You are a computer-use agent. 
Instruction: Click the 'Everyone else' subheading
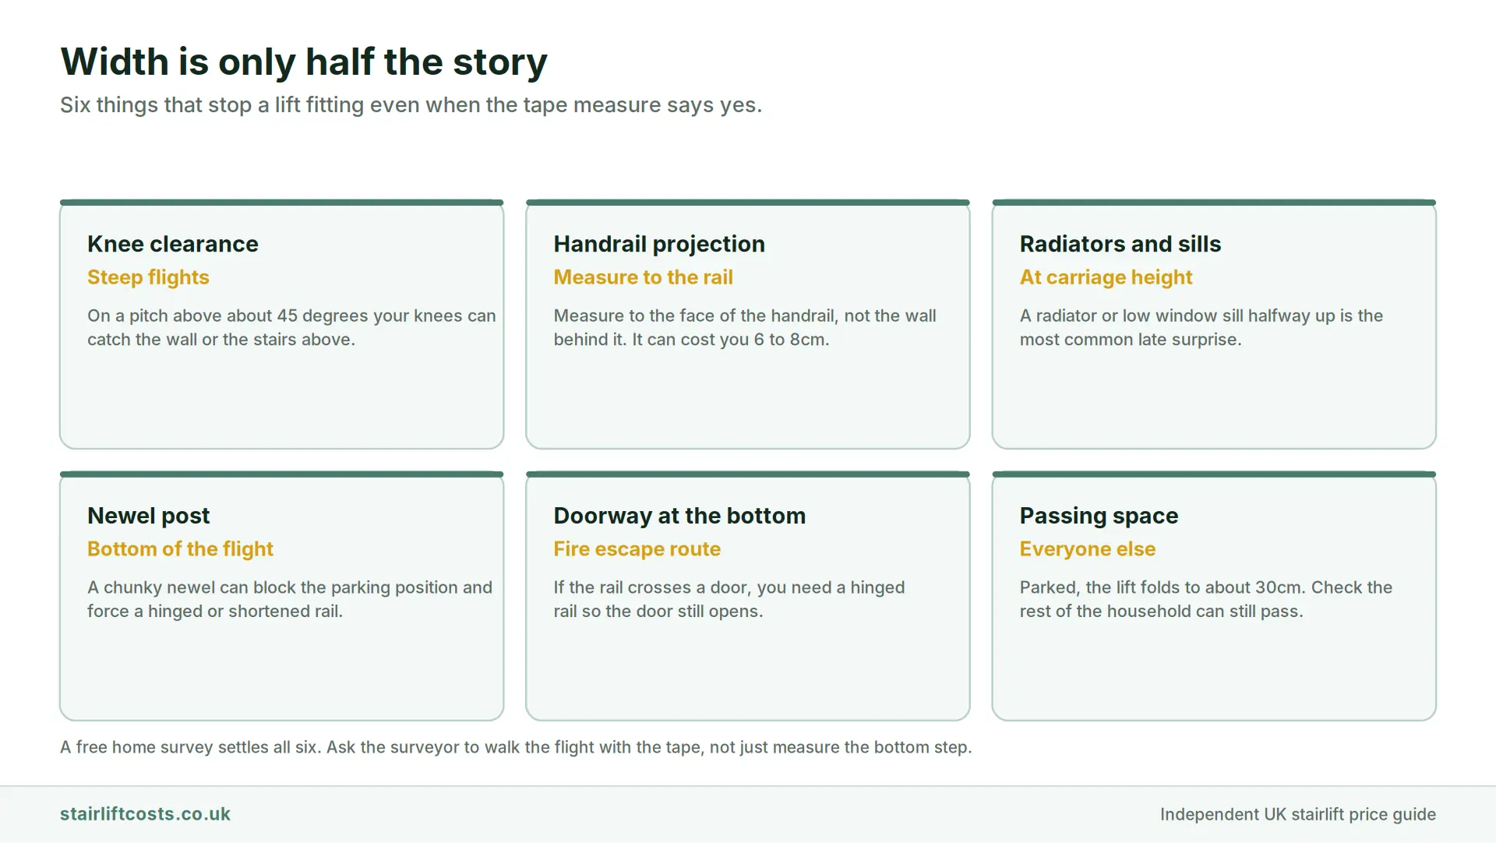[1087, 549]
